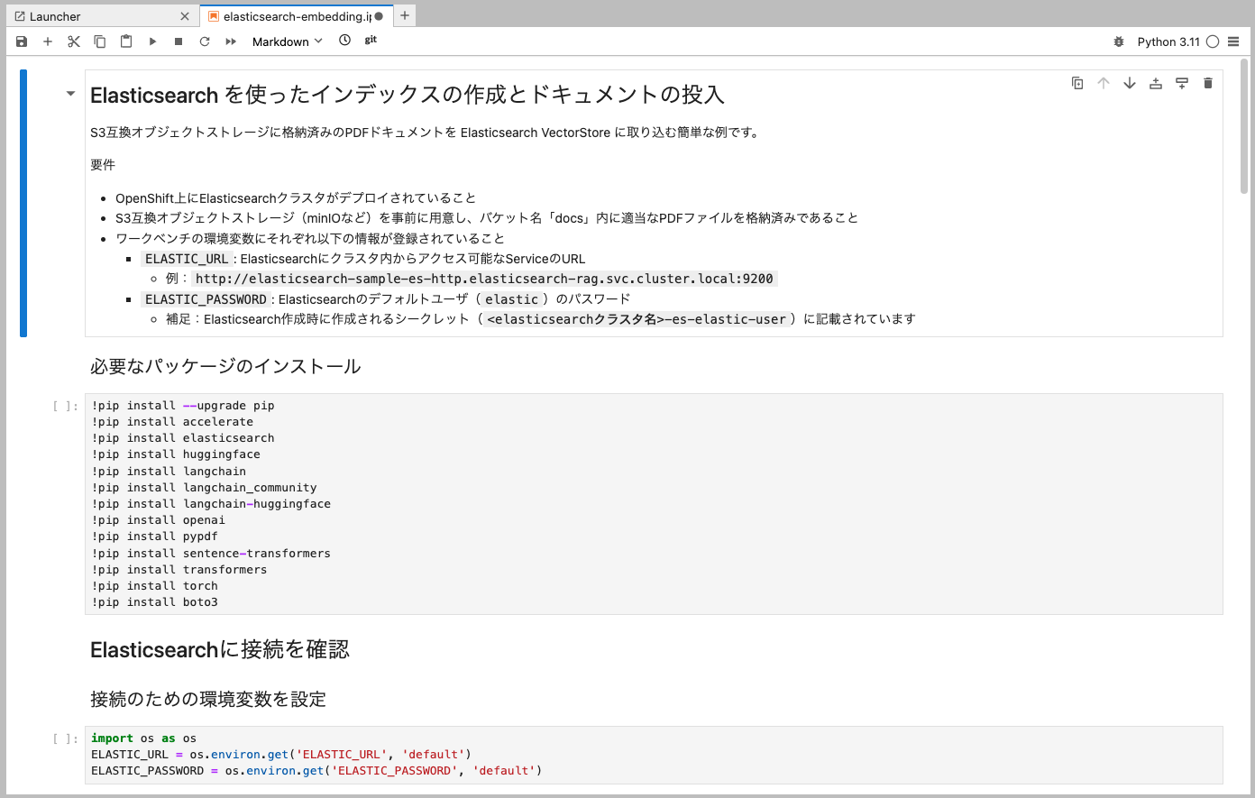Viewport: 1255px width, 798px height.
Task: Run the selected cell
Action: coord(152,41)
